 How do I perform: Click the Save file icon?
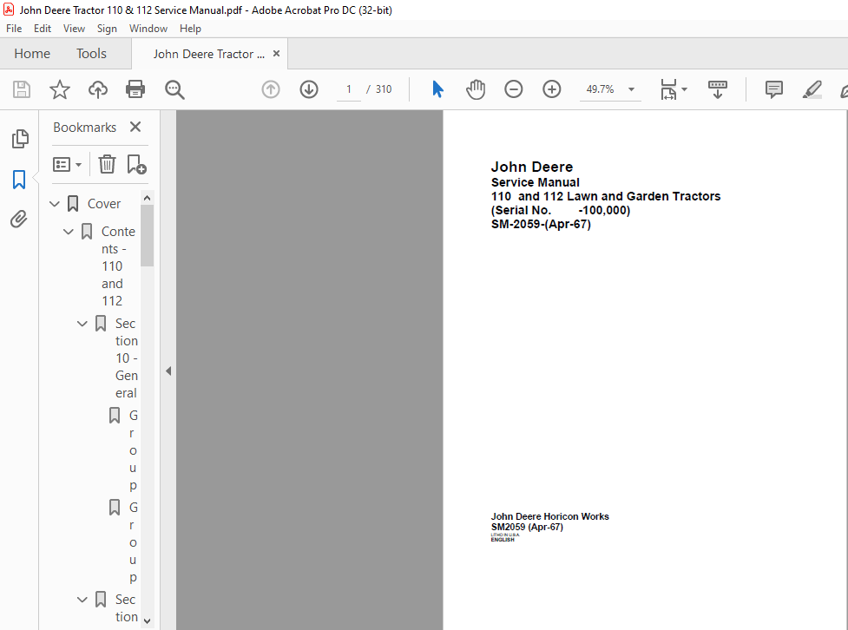pyautogui.click(x=22, y=89)
